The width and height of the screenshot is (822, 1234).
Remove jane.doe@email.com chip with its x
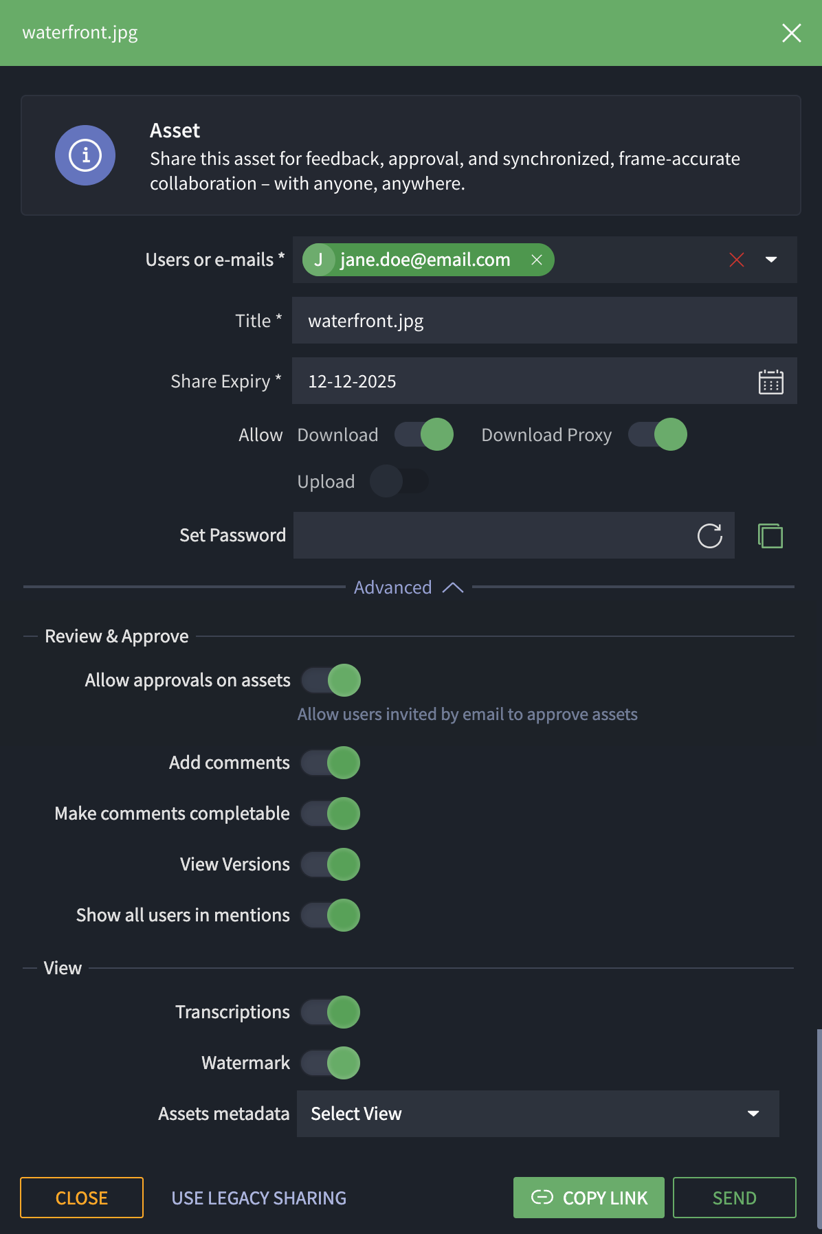(x=537, y=260)
